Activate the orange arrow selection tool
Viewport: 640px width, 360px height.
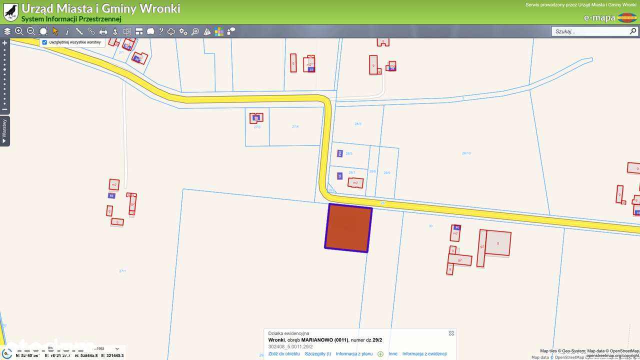point(55,31)
